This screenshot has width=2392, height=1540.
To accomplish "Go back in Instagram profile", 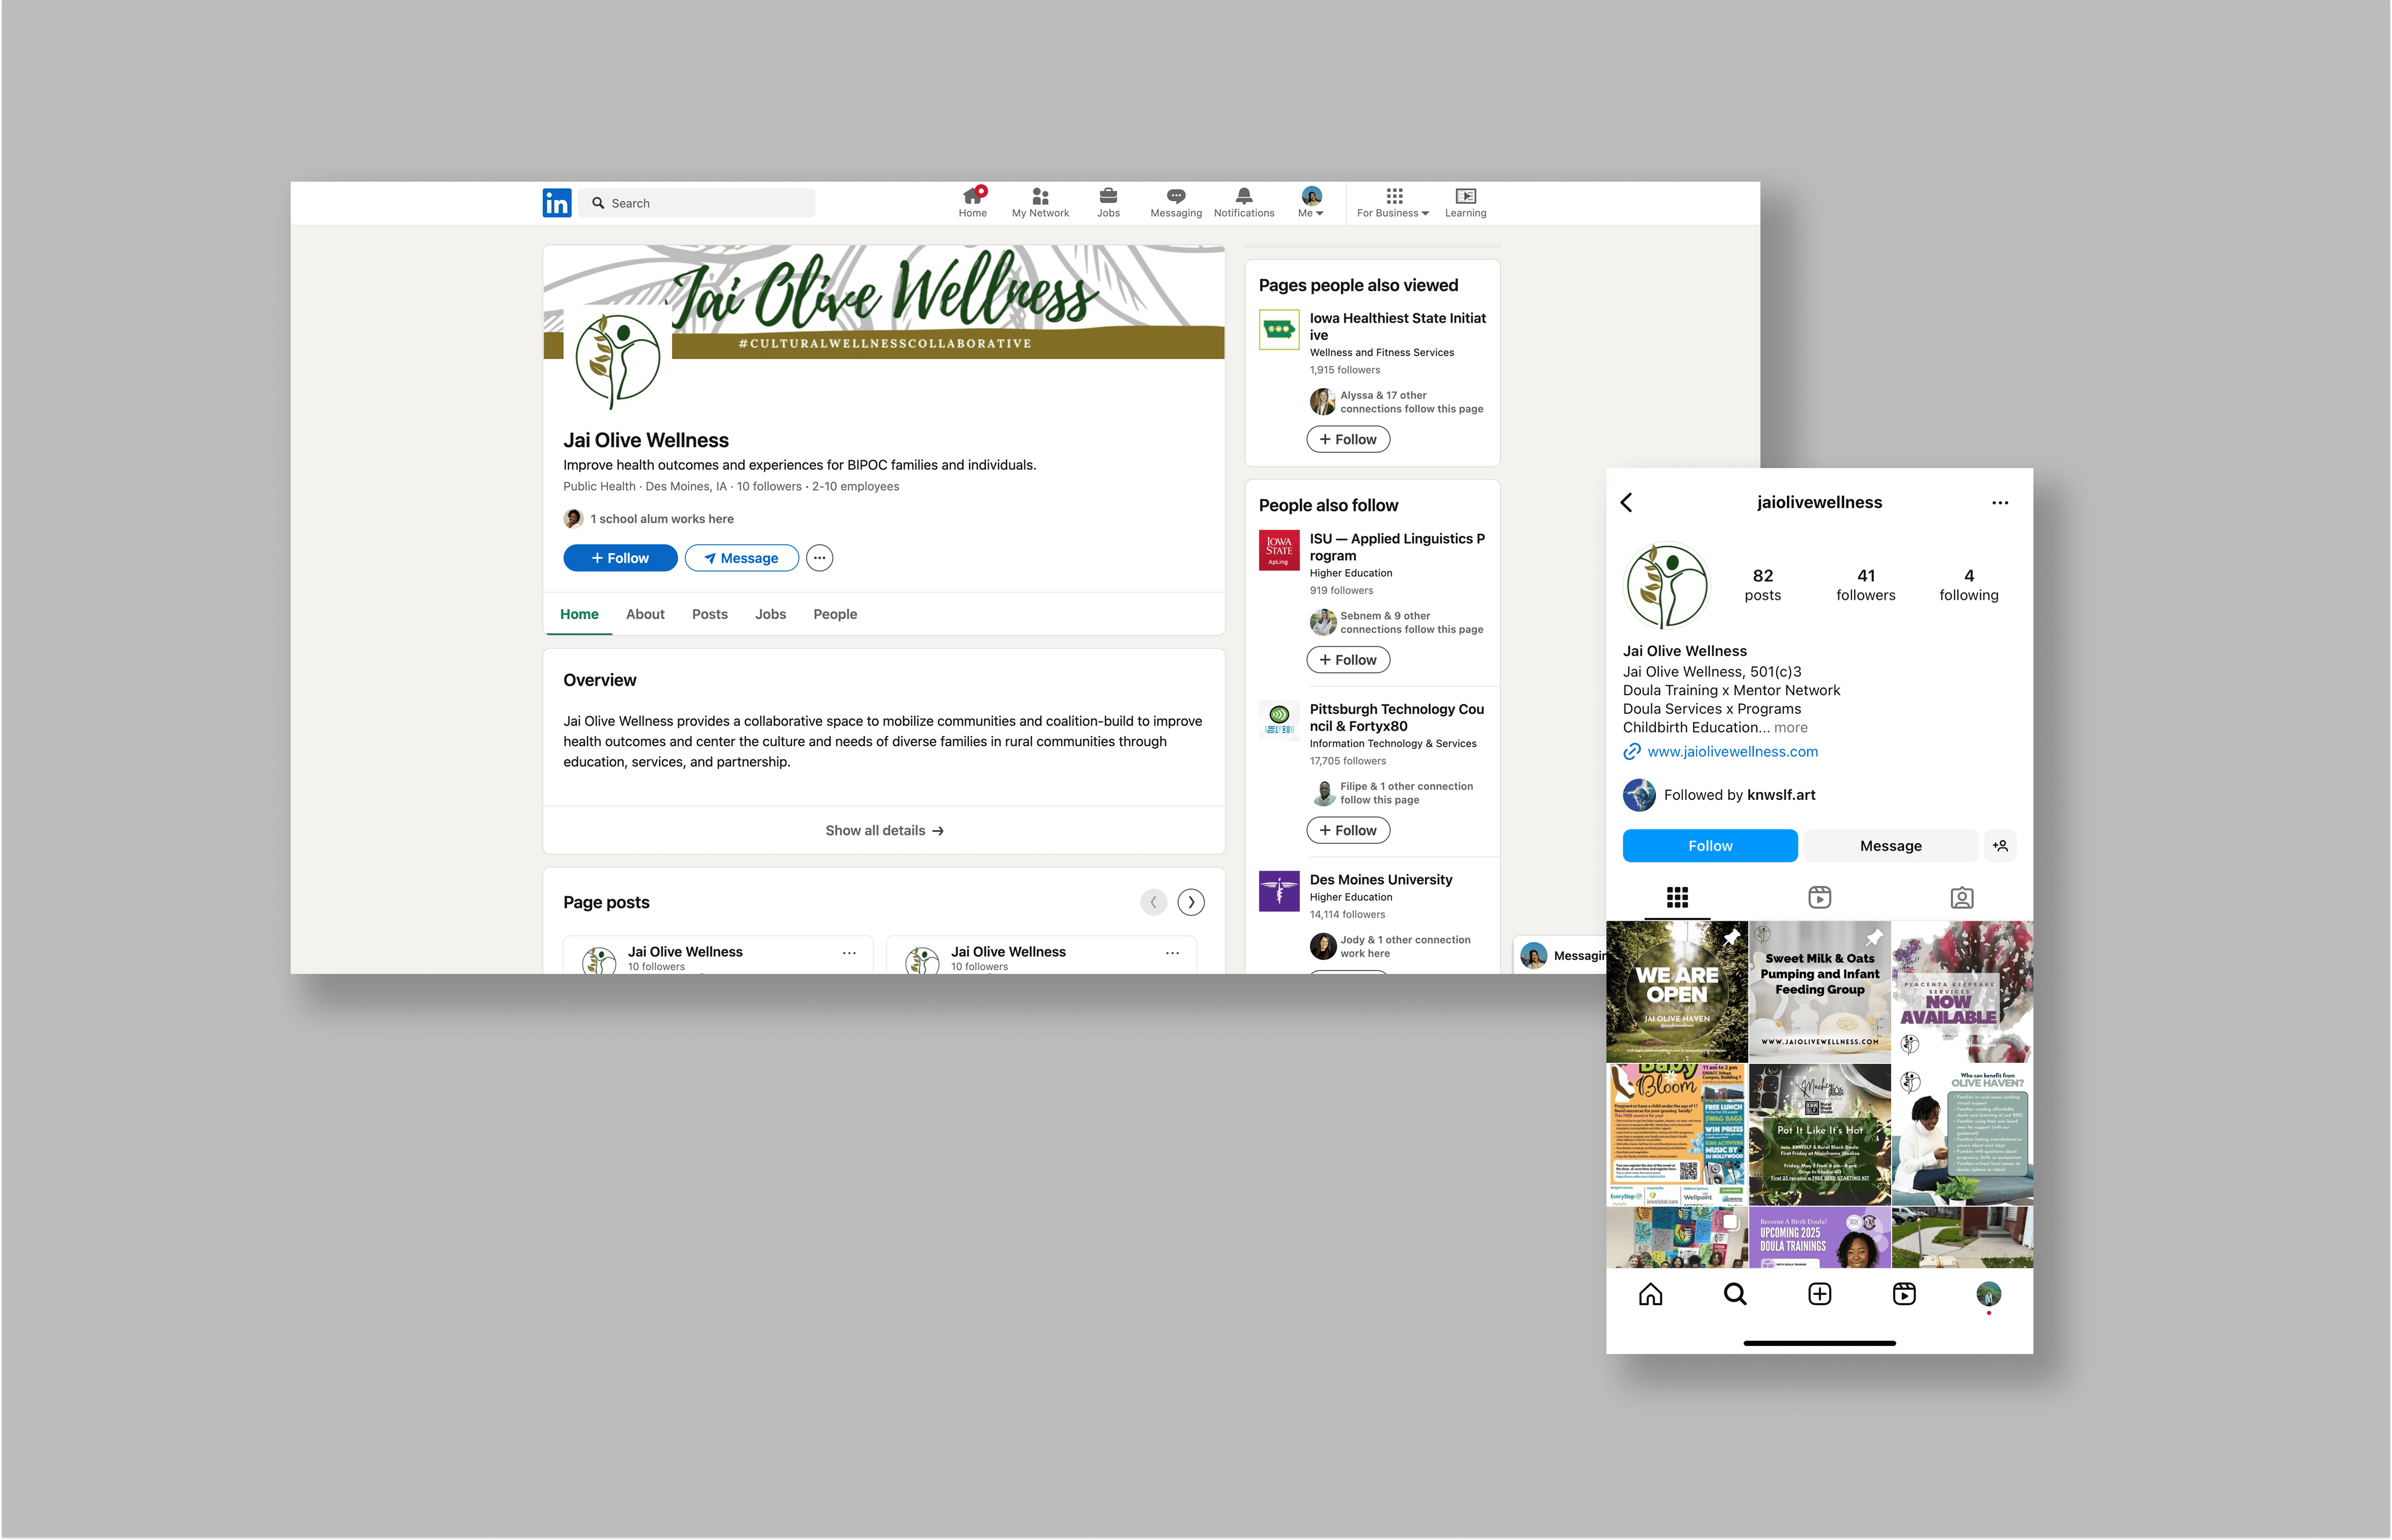I will (1627, 503).
